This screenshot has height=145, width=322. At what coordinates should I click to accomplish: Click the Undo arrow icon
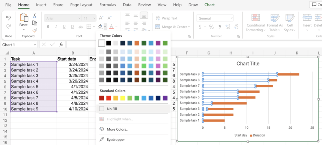(8, 18)
